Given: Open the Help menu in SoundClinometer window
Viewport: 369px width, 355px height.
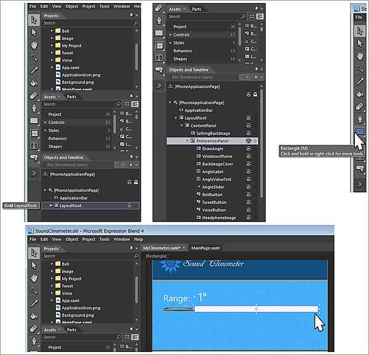Looking at the screenshot, I should tap(138, 239).
